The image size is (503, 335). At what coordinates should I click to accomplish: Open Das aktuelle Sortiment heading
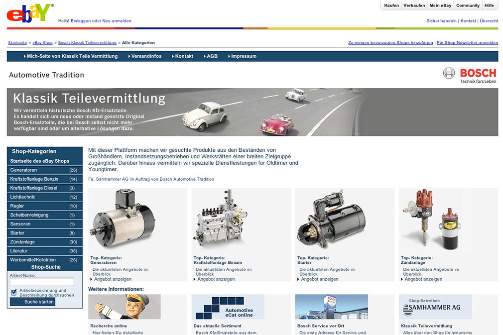[218, 326]
